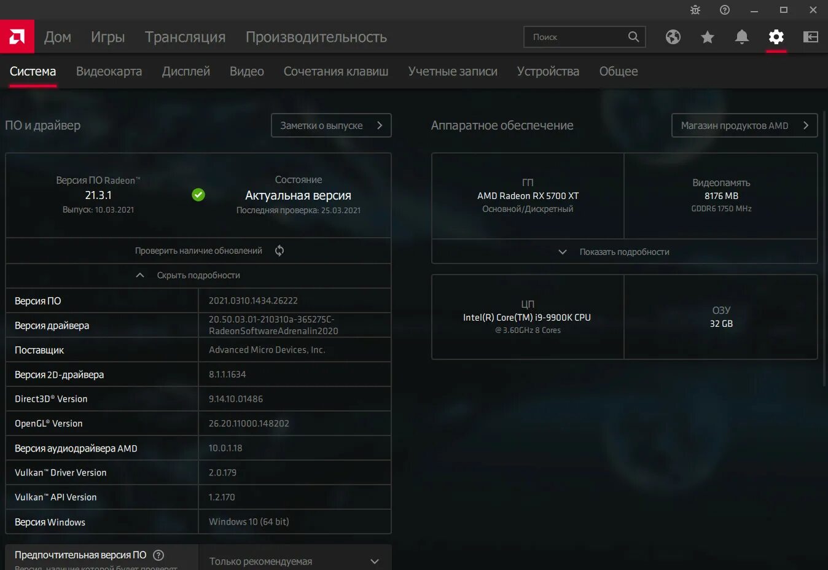
Task: Switch to the Общее tab
Action: click(x=619, y=71)
